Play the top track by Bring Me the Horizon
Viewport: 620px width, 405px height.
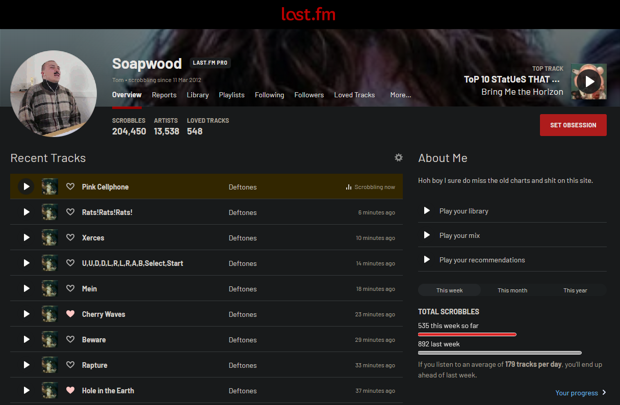click(589, 82)
